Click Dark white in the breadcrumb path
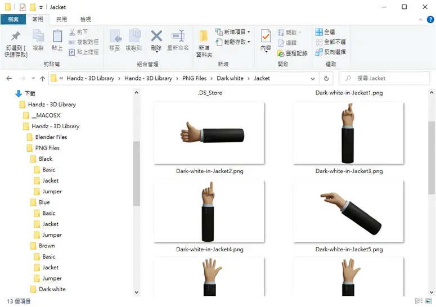The width and height of the screenshot is (436, 307). pyautogui.click(x=230, y=78)
